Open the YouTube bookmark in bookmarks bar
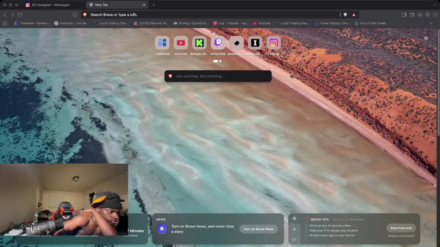440x247 pixels. 262,23
